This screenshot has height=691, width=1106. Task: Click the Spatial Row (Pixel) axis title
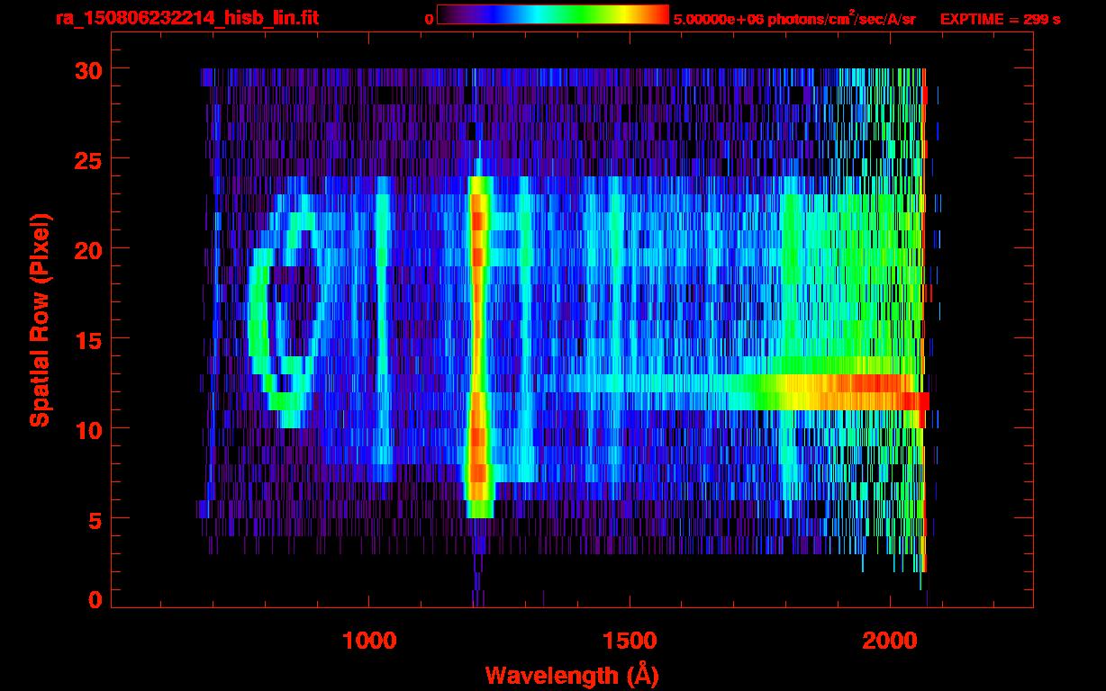[40, 319]
